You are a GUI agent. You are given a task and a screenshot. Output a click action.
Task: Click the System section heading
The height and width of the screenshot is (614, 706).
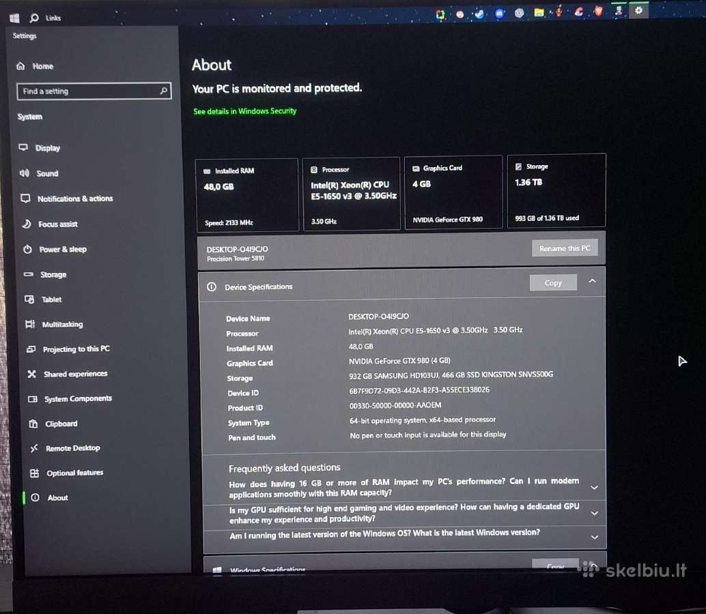(x=30, y=117)
